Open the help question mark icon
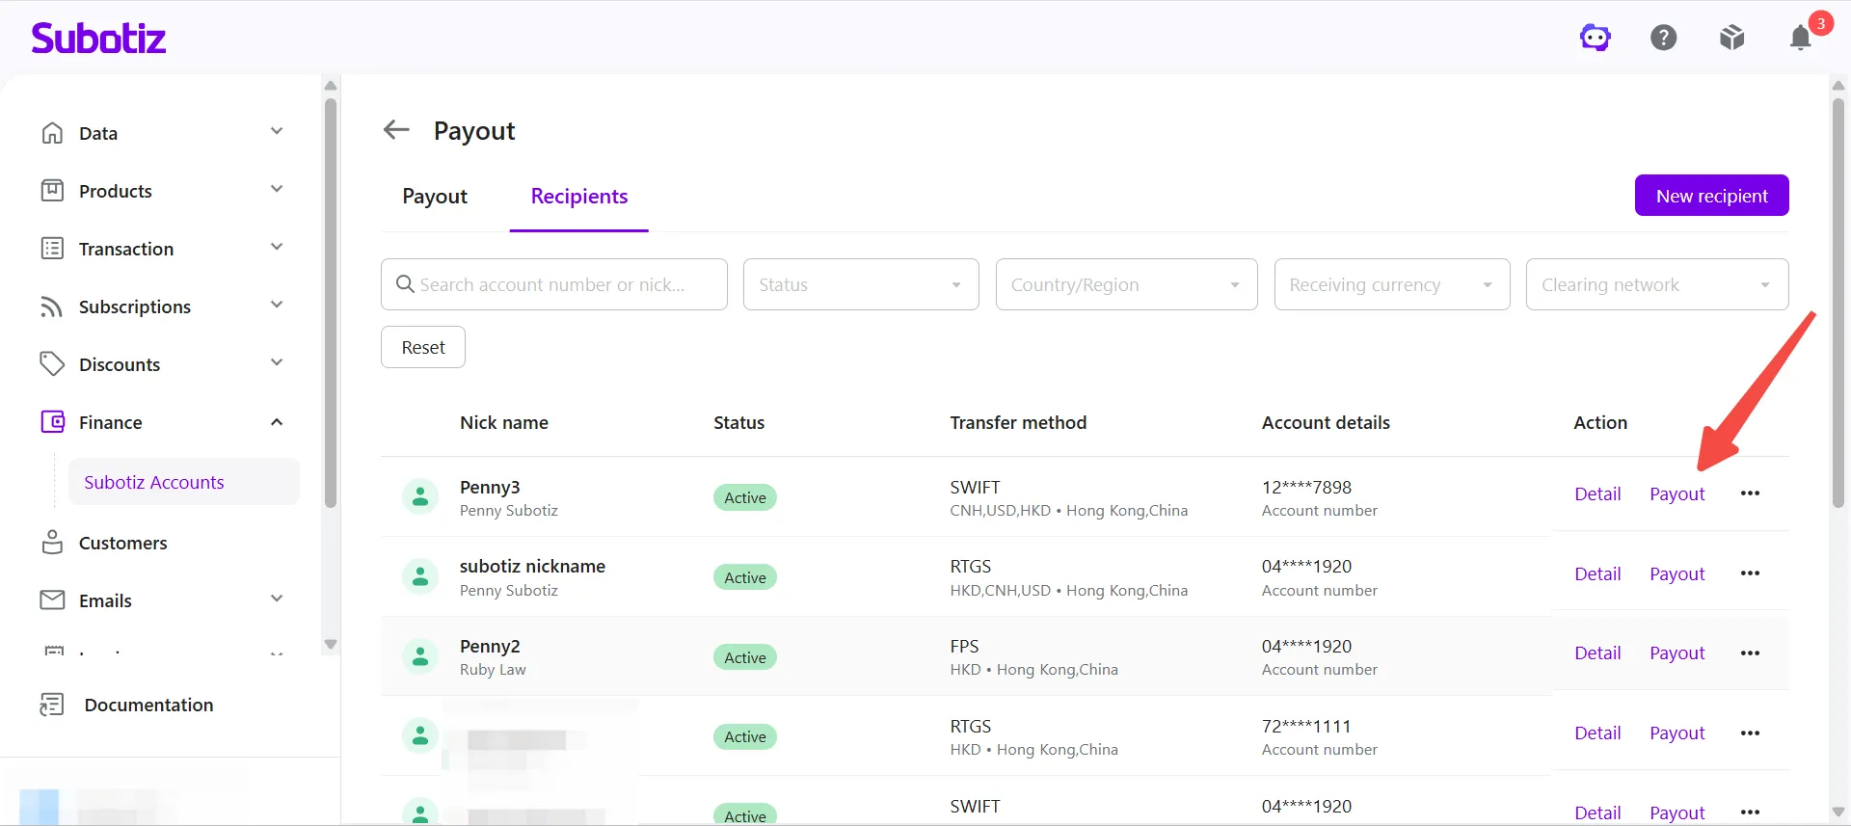 click(1664, 38)
